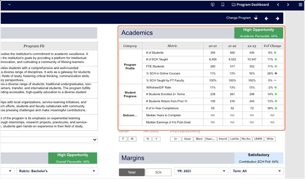Click the 21-22 column header
Image resolution: width=305 pixels, height=179 pixels.
(x=232, y=46)
